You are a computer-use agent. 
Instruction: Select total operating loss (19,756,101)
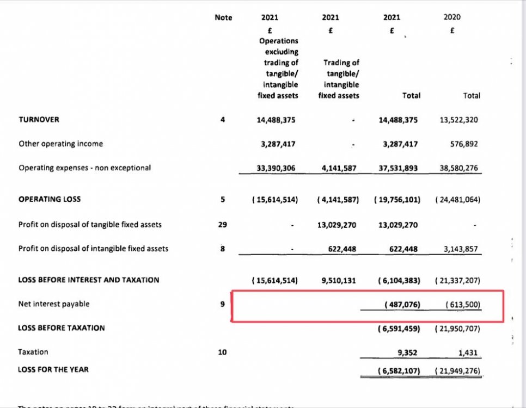click(x=397, y=200)
